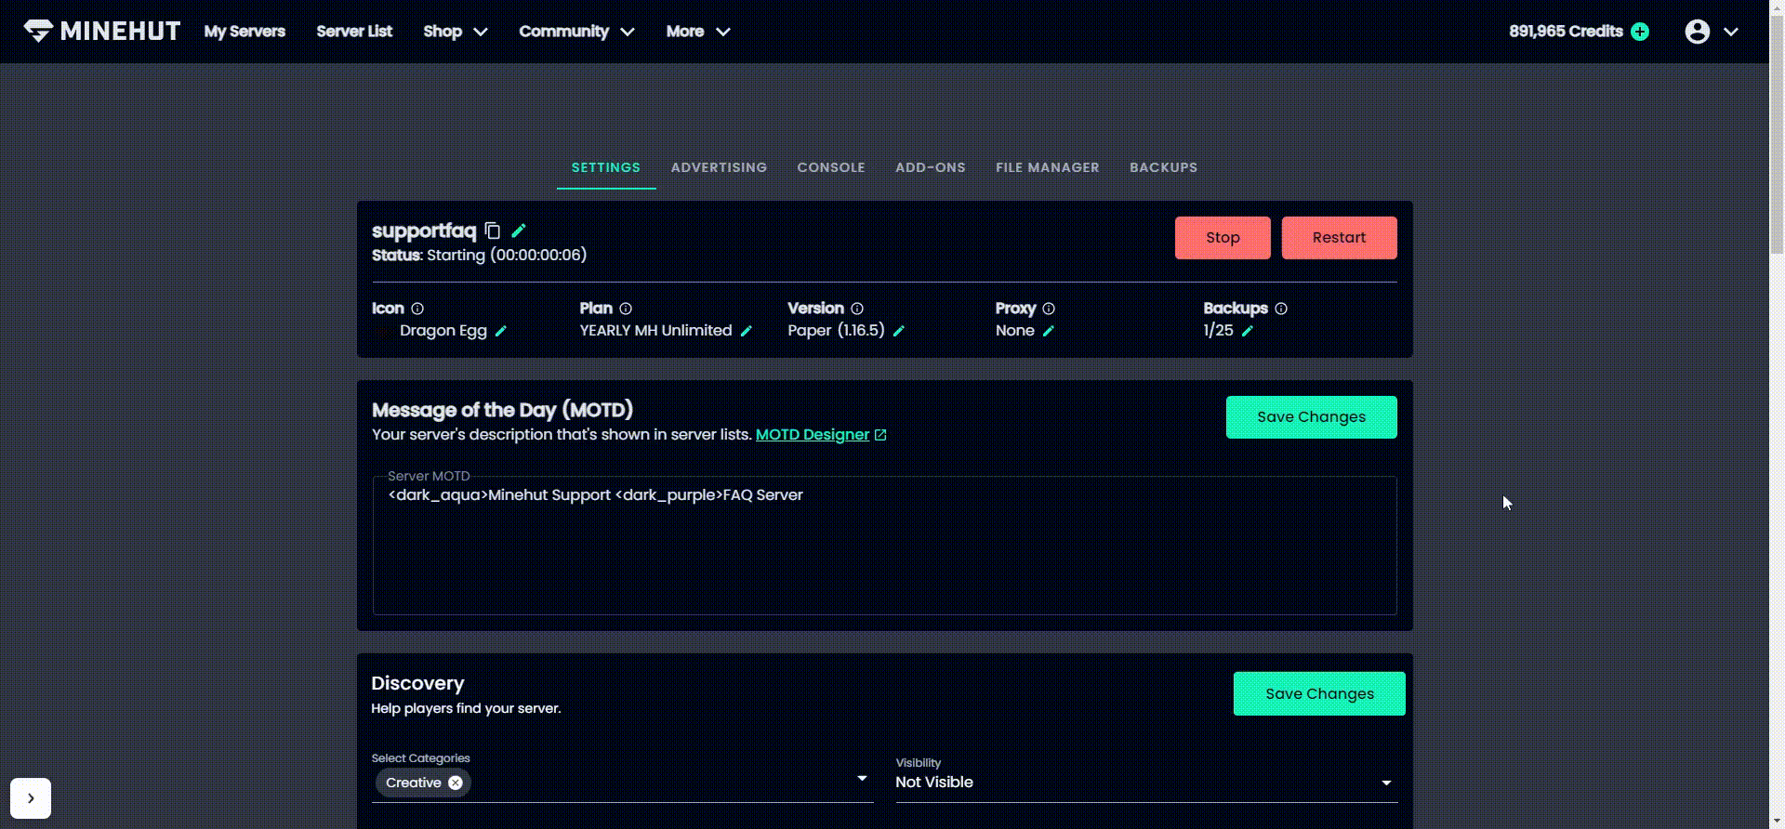Show info about Backups
The image size is (1785, 829).
click(x=1281, y=309)
